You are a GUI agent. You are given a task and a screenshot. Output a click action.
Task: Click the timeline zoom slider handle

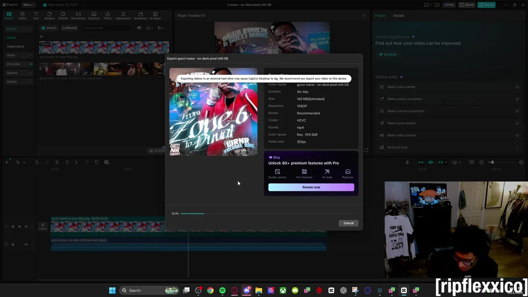492,163
